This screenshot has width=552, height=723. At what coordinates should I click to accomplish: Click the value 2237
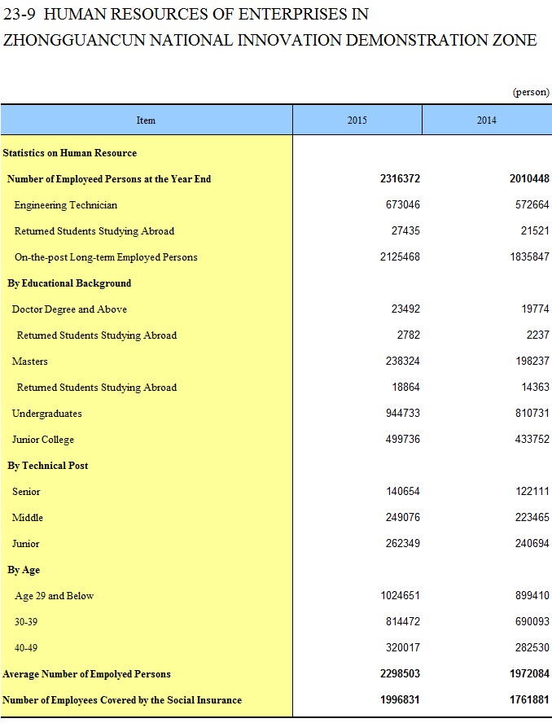click(537, 335)
